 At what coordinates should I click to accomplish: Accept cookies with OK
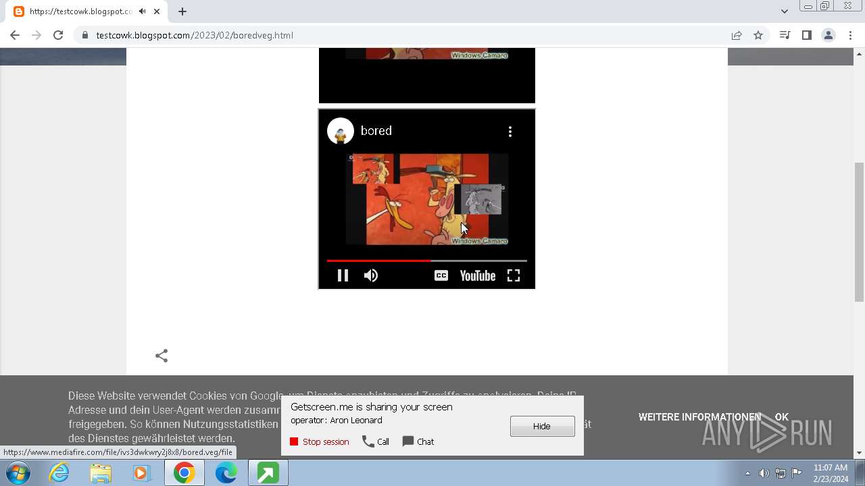[x=782, y=417]
